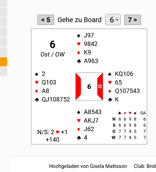Click West's club suit icon

point(37,100)
